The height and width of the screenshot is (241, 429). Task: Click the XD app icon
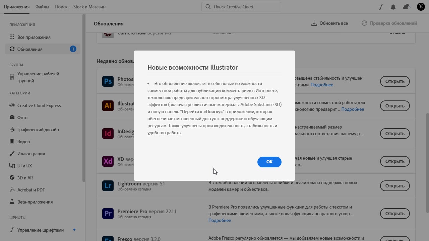tap(108, 161)
